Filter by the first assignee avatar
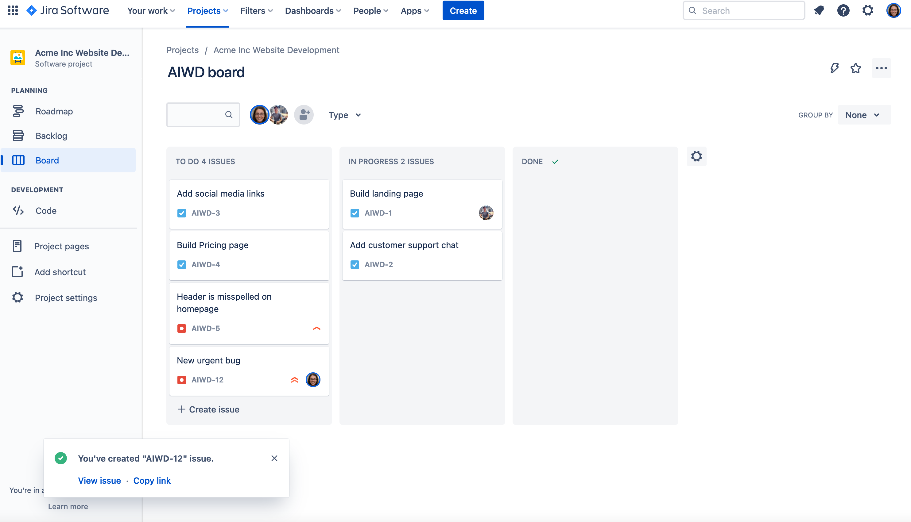Screen dimensions: 911x522 [259, 115]
